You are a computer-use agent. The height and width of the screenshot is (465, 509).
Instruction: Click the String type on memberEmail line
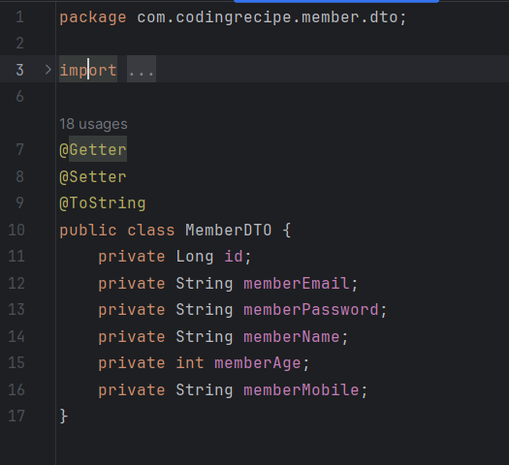coord(205,284)
